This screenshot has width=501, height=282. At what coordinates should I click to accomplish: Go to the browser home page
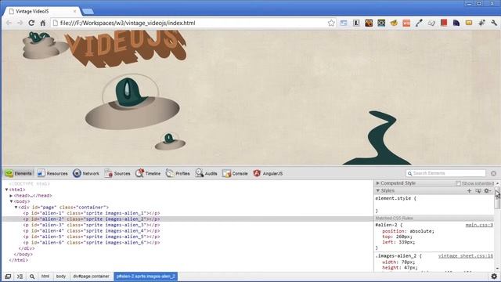pos(43,23)
